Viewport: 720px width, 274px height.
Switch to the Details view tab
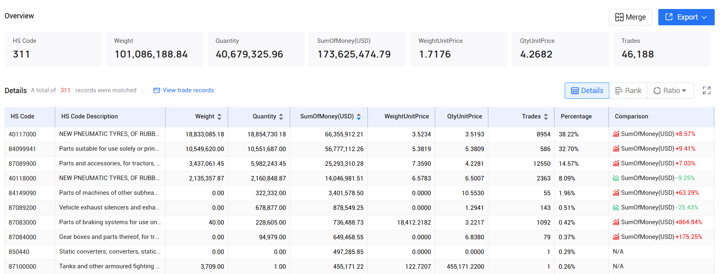tap(587, 91)
